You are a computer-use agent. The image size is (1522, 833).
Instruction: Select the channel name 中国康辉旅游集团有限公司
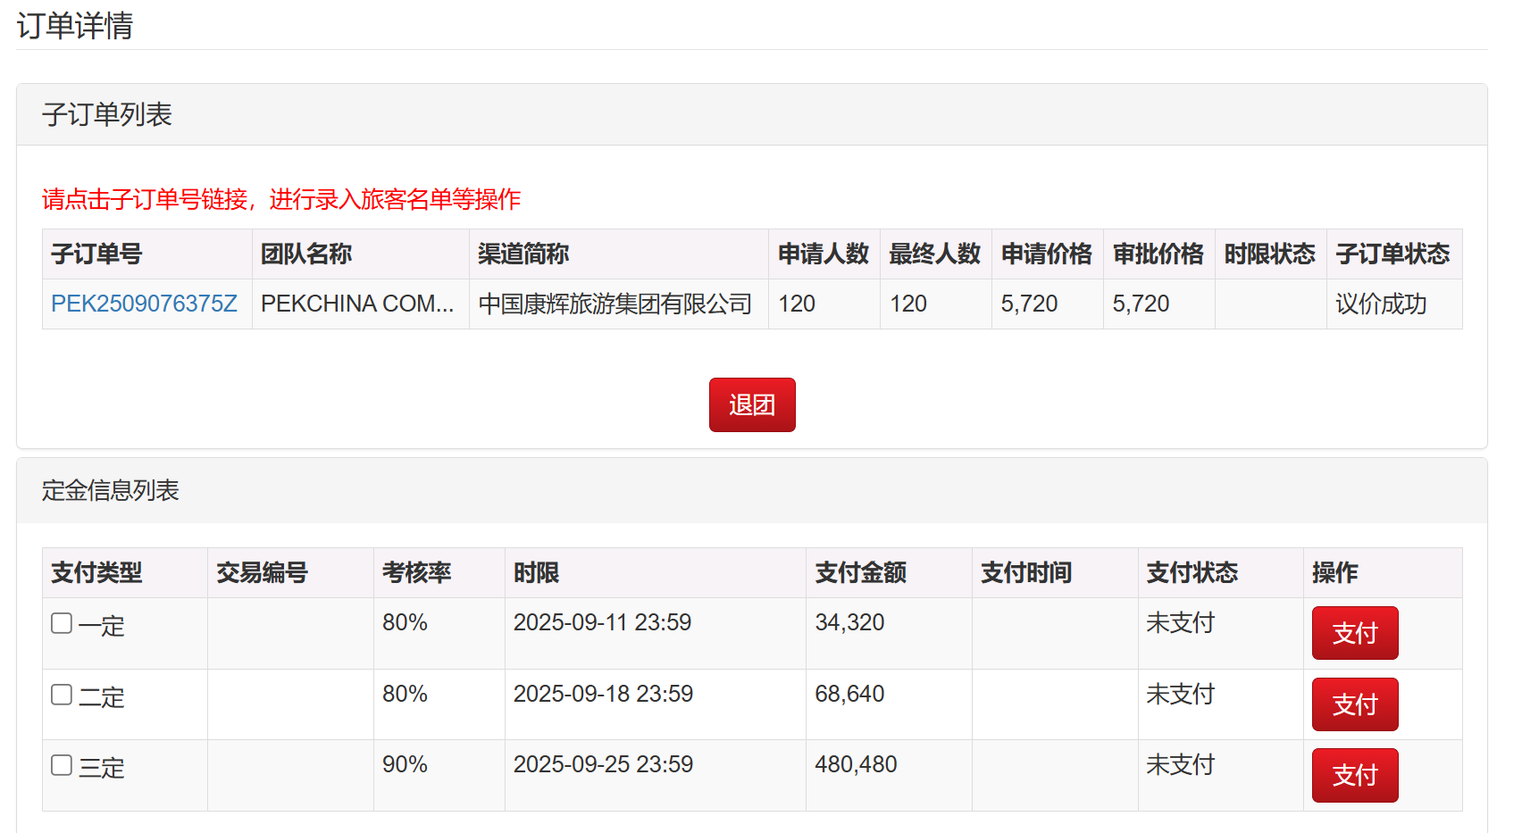point(615,304)
